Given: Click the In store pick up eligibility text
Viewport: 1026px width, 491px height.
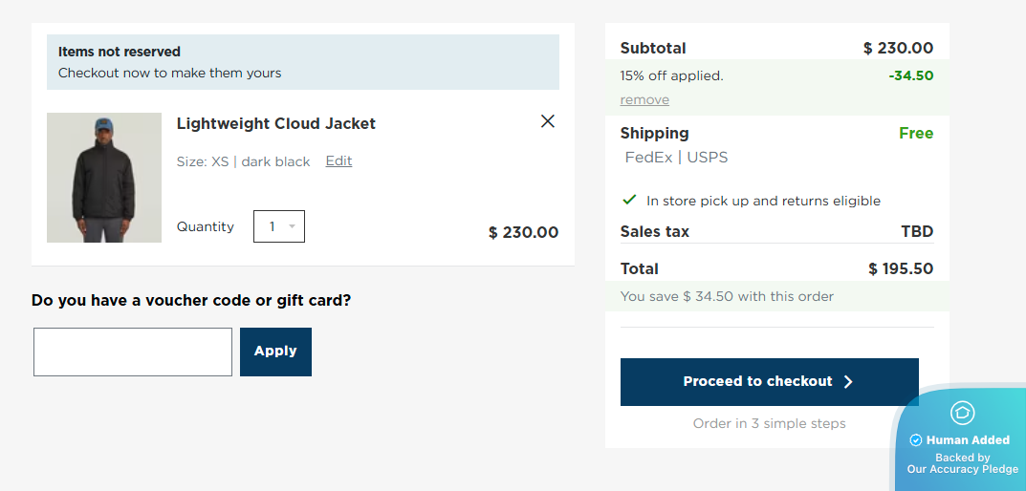Looking at the screenshot, I should pos(763,201).
